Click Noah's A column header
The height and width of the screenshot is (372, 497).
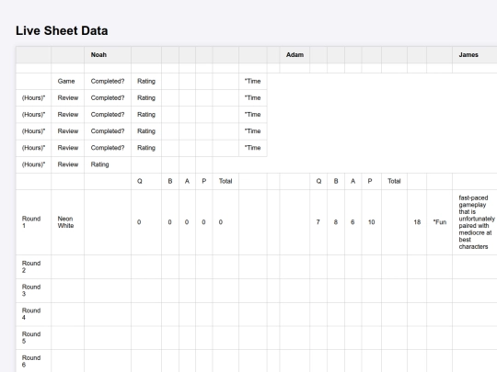(187, 181)
